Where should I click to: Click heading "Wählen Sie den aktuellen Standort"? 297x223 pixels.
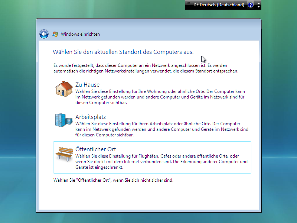point(123,52)
